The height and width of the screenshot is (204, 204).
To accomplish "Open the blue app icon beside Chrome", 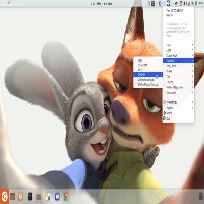I will (57, 196).
